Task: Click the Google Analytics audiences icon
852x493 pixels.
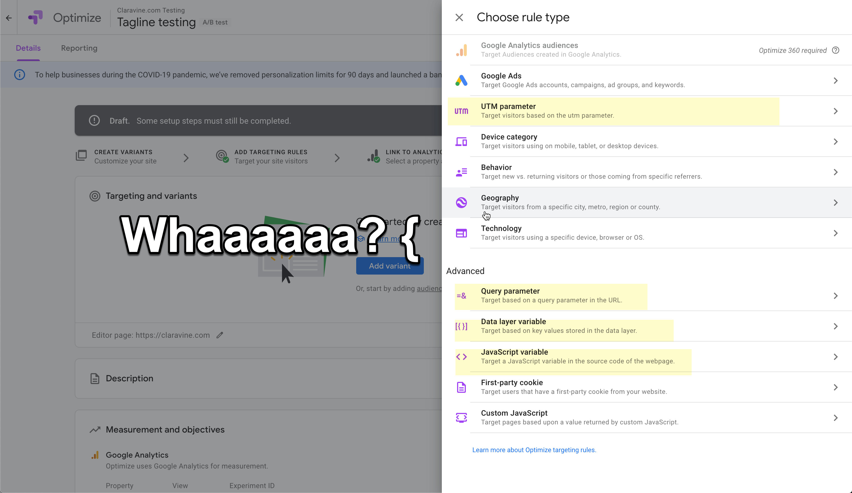Action: tap(461, 50)
